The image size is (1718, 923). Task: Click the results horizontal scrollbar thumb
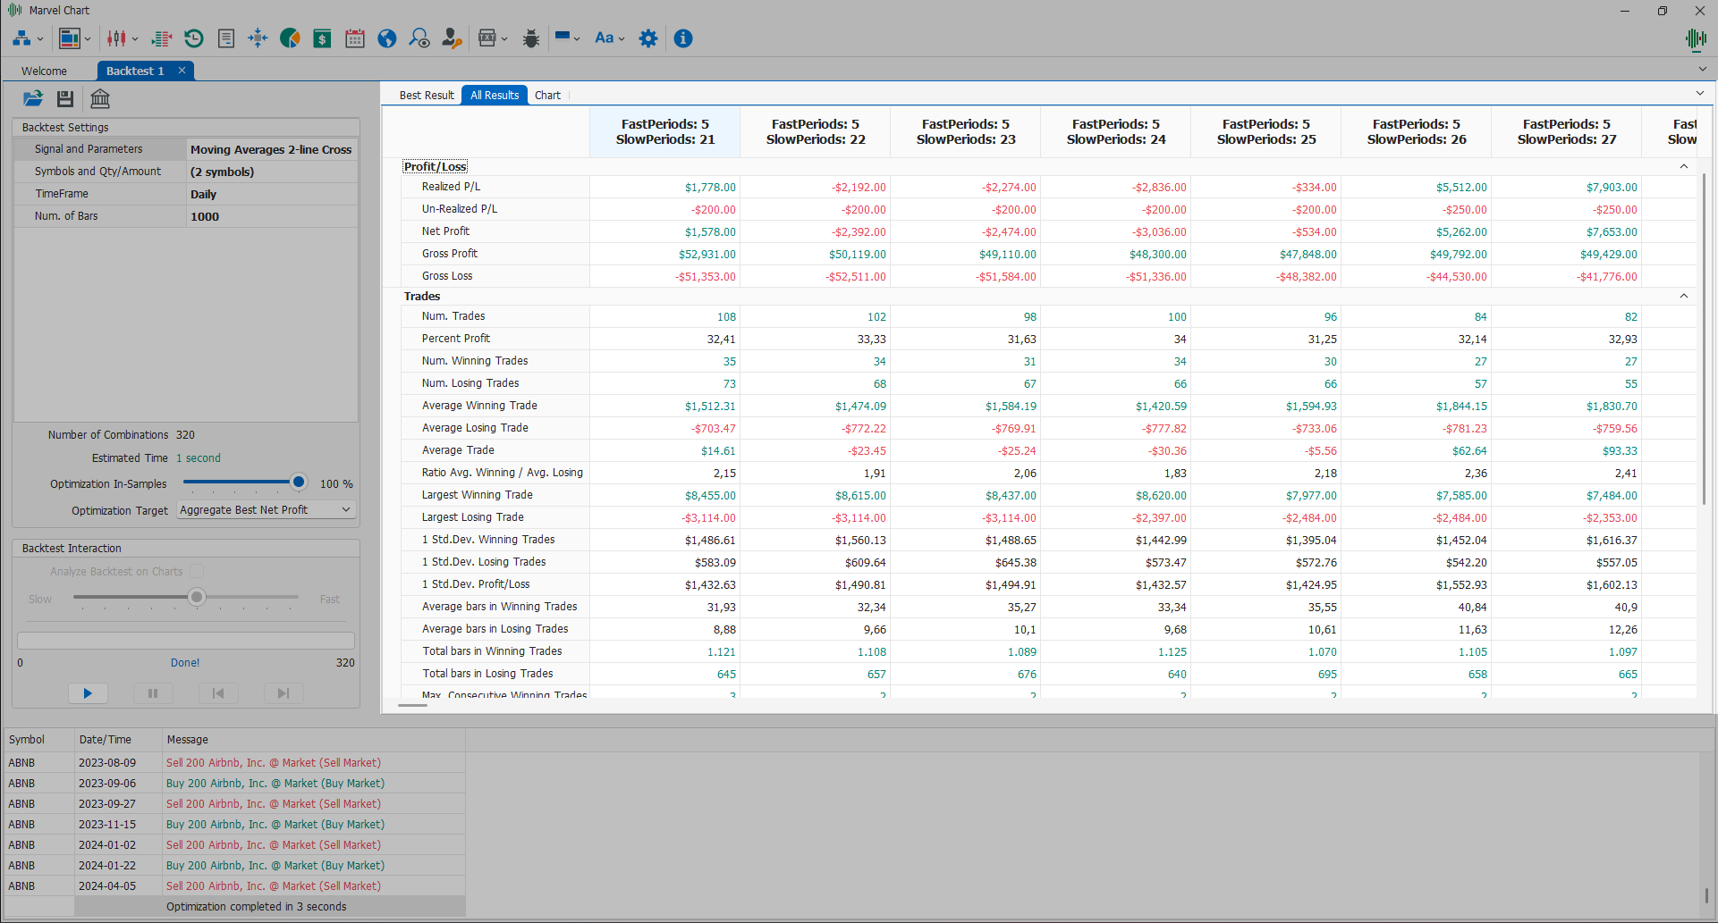point(412,705)
